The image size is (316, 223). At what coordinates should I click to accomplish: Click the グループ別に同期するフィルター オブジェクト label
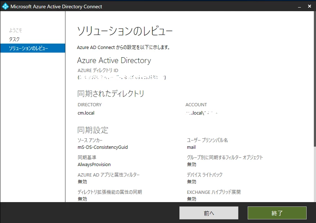[x=225, y=157]
